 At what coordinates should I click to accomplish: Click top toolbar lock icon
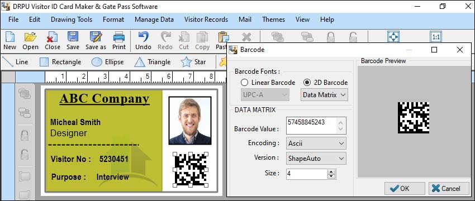point(330,37)
